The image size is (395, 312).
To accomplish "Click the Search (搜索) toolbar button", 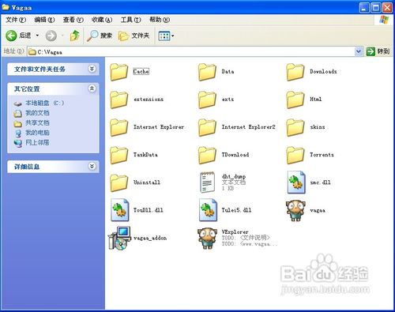I will tap(100, 36).
